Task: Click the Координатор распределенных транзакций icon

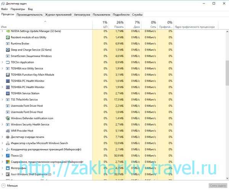Action: tap(8, 149)
